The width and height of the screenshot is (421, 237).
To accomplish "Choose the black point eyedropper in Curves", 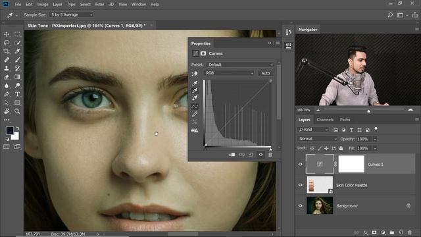I will (x=195, y=84).
